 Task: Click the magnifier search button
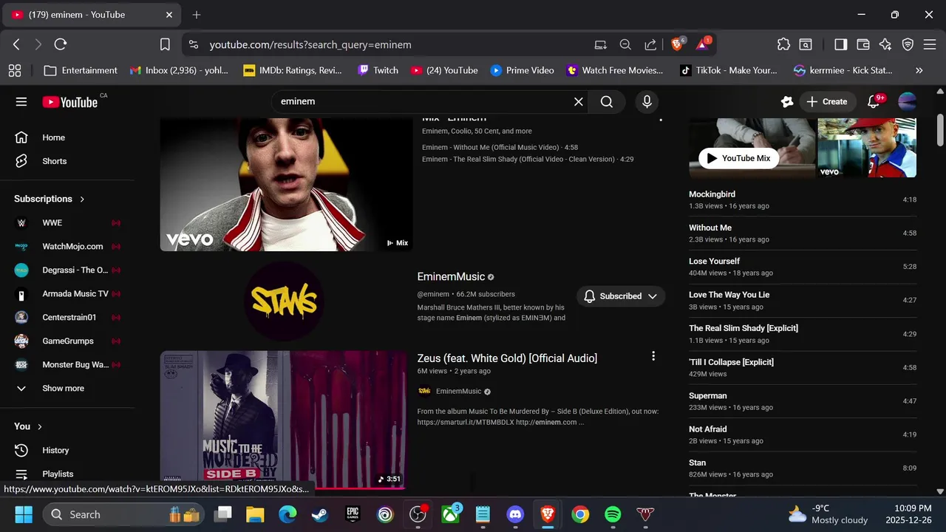point(607,102)
